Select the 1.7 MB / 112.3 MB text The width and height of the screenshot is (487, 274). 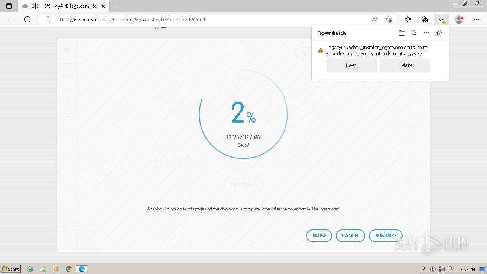(x=243, y=137)
